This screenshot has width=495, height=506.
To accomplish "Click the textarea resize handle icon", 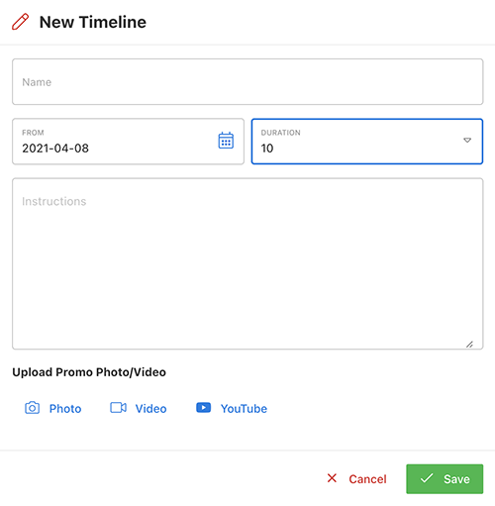I will click(x=469, y=345).
